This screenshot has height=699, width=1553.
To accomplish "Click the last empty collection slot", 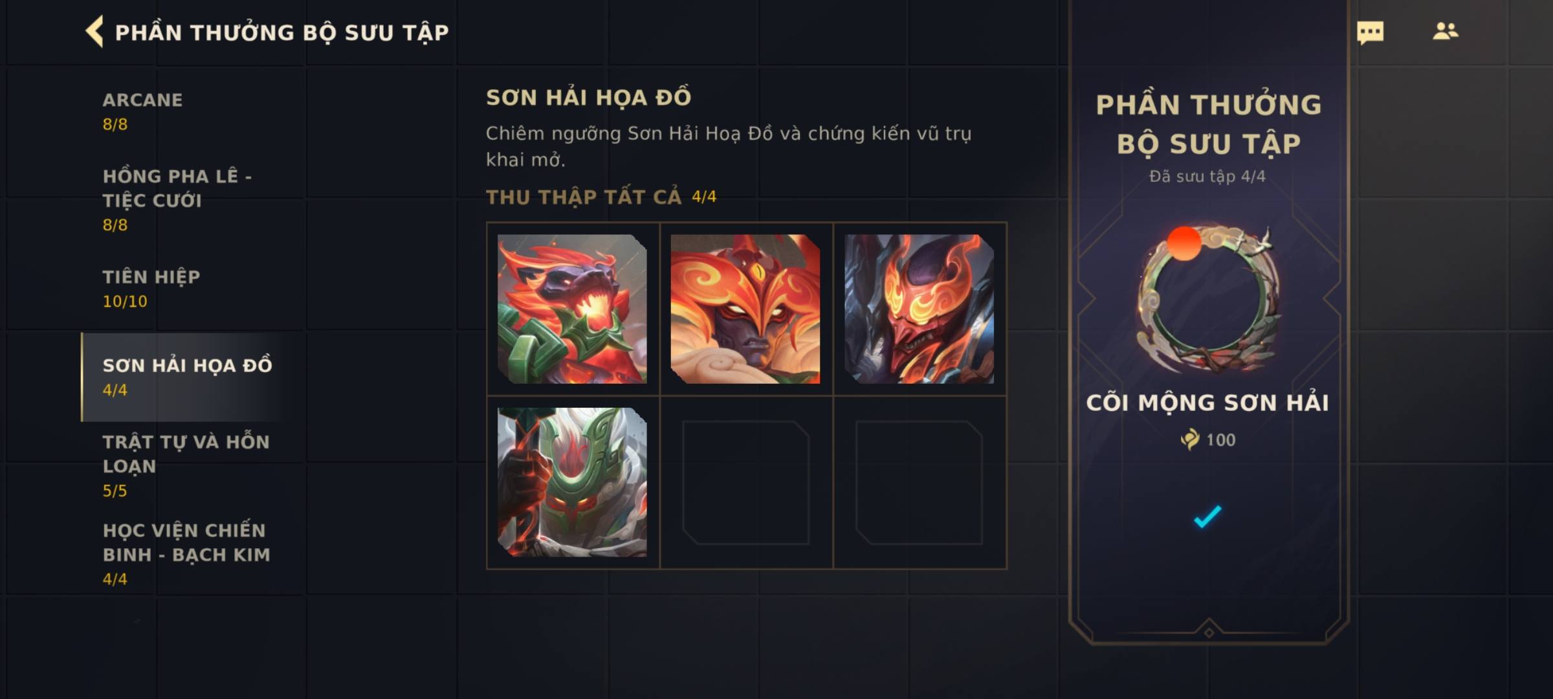I will [919, 482].
